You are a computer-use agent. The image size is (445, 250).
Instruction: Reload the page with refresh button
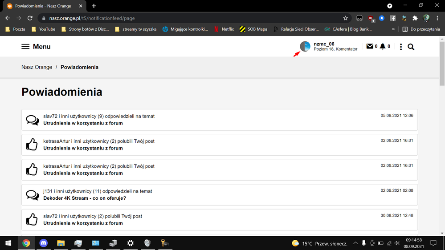tap(30, 18)
